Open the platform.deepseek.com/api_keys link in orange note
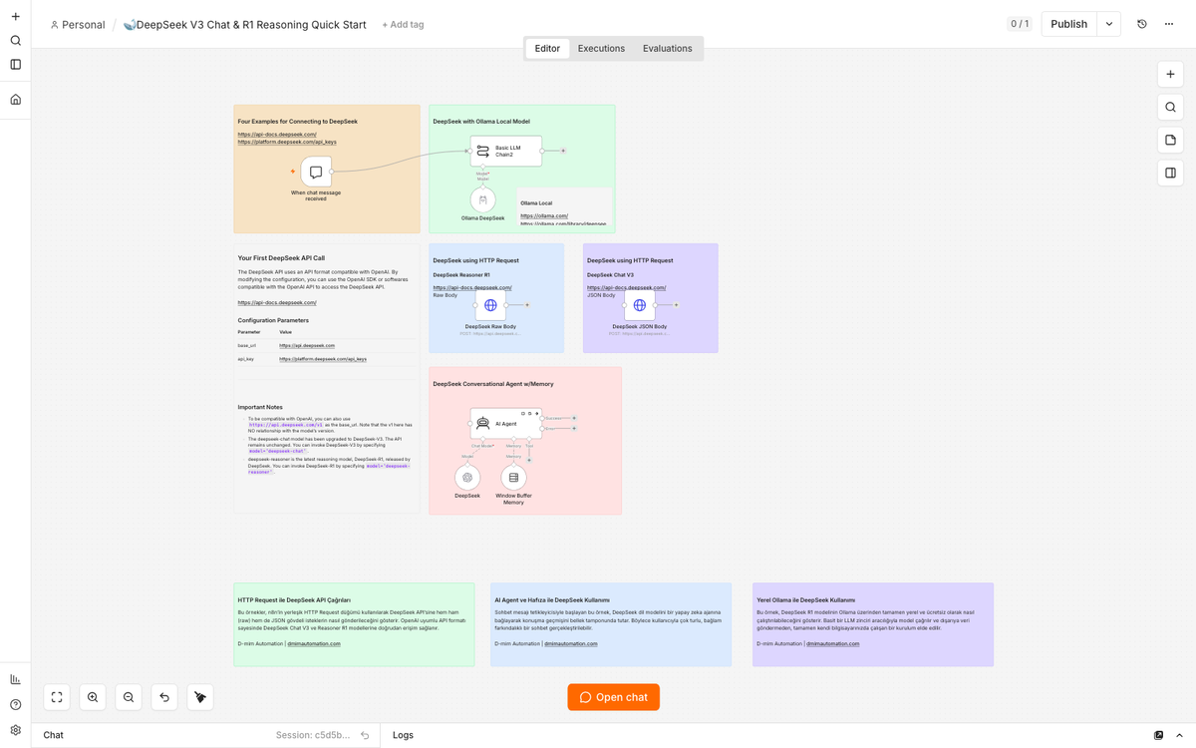Viewport: 1196px width, 748px height. (287, 142)
